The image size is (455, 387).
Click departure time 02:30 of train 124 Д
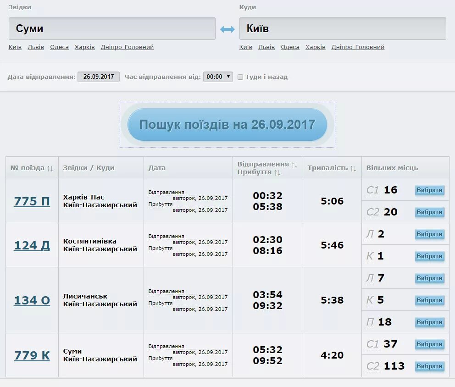click(x=267, y=240)
